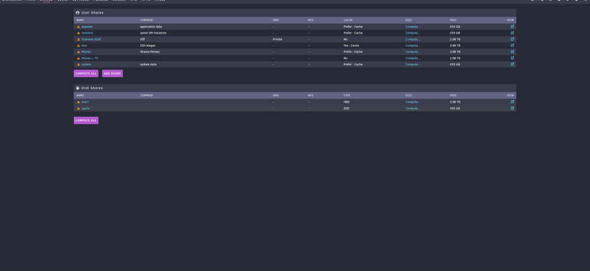Click Compute All under User Shares
Screen dimensions: 590x271
pos(86,73)
